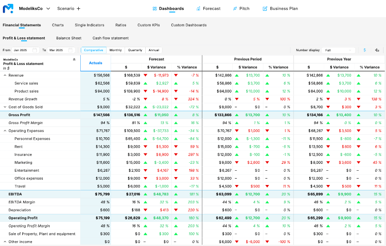Viewport: 386px width, 246px height.
Task: Collapse all rows with double chevron icon
Action: coord(74,60)
